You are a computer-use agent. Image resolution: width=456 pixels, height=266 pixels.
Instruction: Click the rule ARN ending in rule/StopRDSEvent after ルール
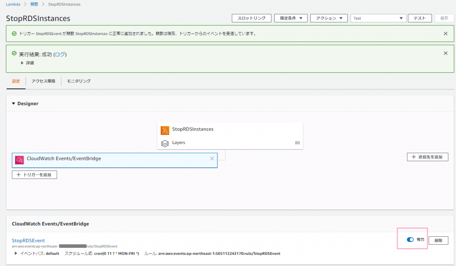tap(219, 254)
